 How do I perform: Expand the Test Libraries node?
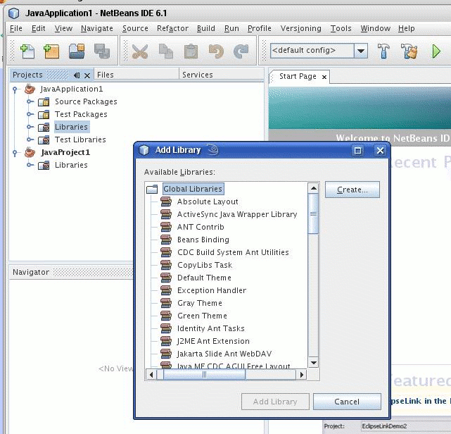coord(30,139)
